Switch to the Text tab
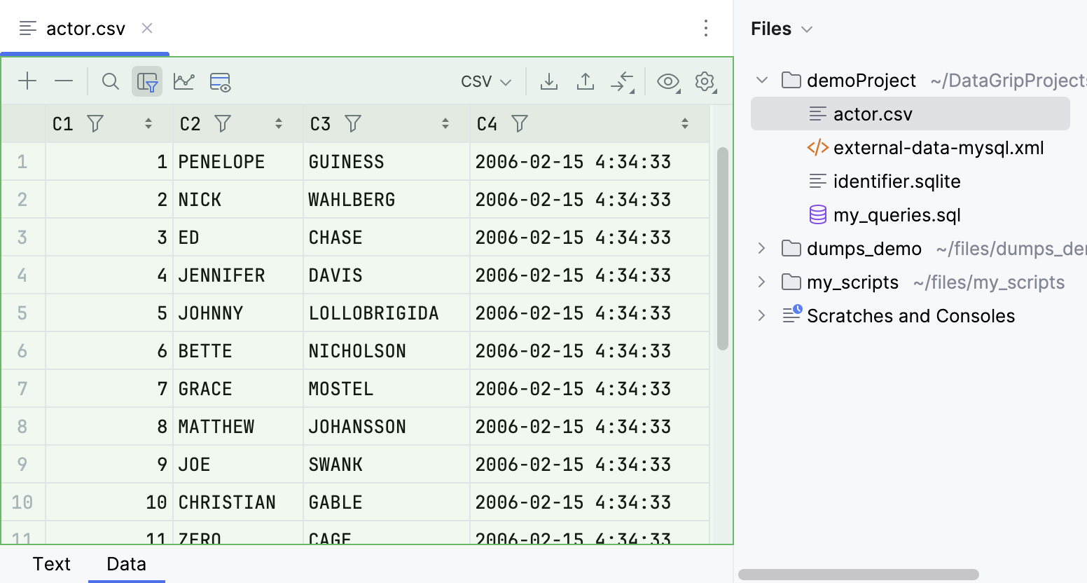Image resolution: width=1087 pixels, height=583 pixels. click(x=52, y=563)
